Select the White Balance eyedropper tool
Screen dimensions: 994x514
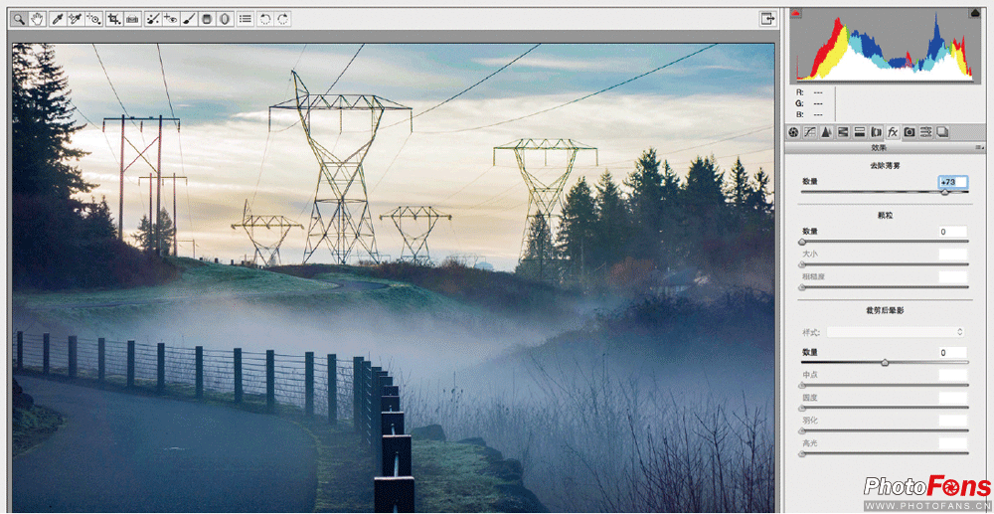click(x=58, y=19)
